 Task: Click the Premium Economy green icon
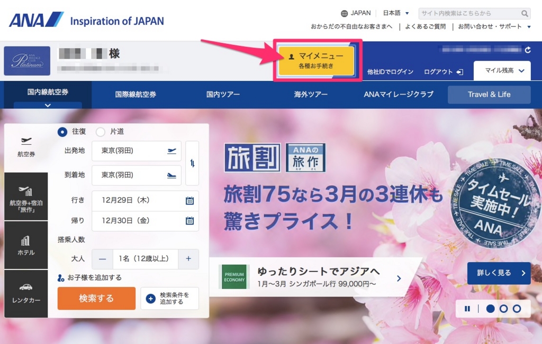coord(234,277)
